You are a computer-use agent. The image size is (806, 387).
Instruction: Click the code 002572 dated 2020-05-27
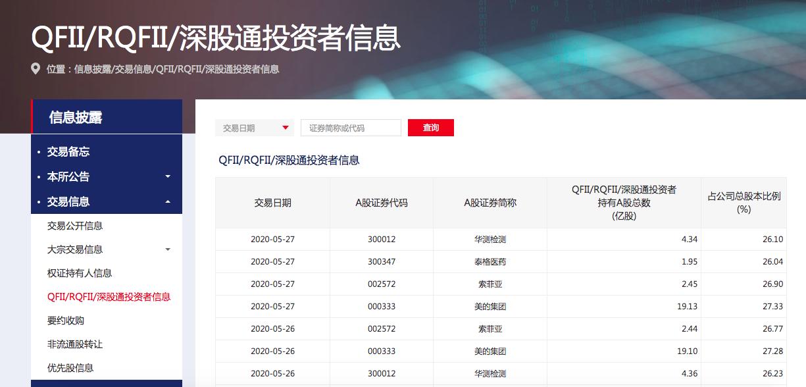pos(382,284)
